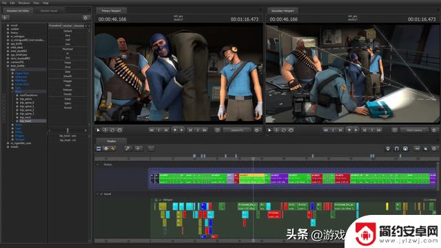
Task: Switch timeline to Graph Editor mode
Action: (x=113, y=149)
